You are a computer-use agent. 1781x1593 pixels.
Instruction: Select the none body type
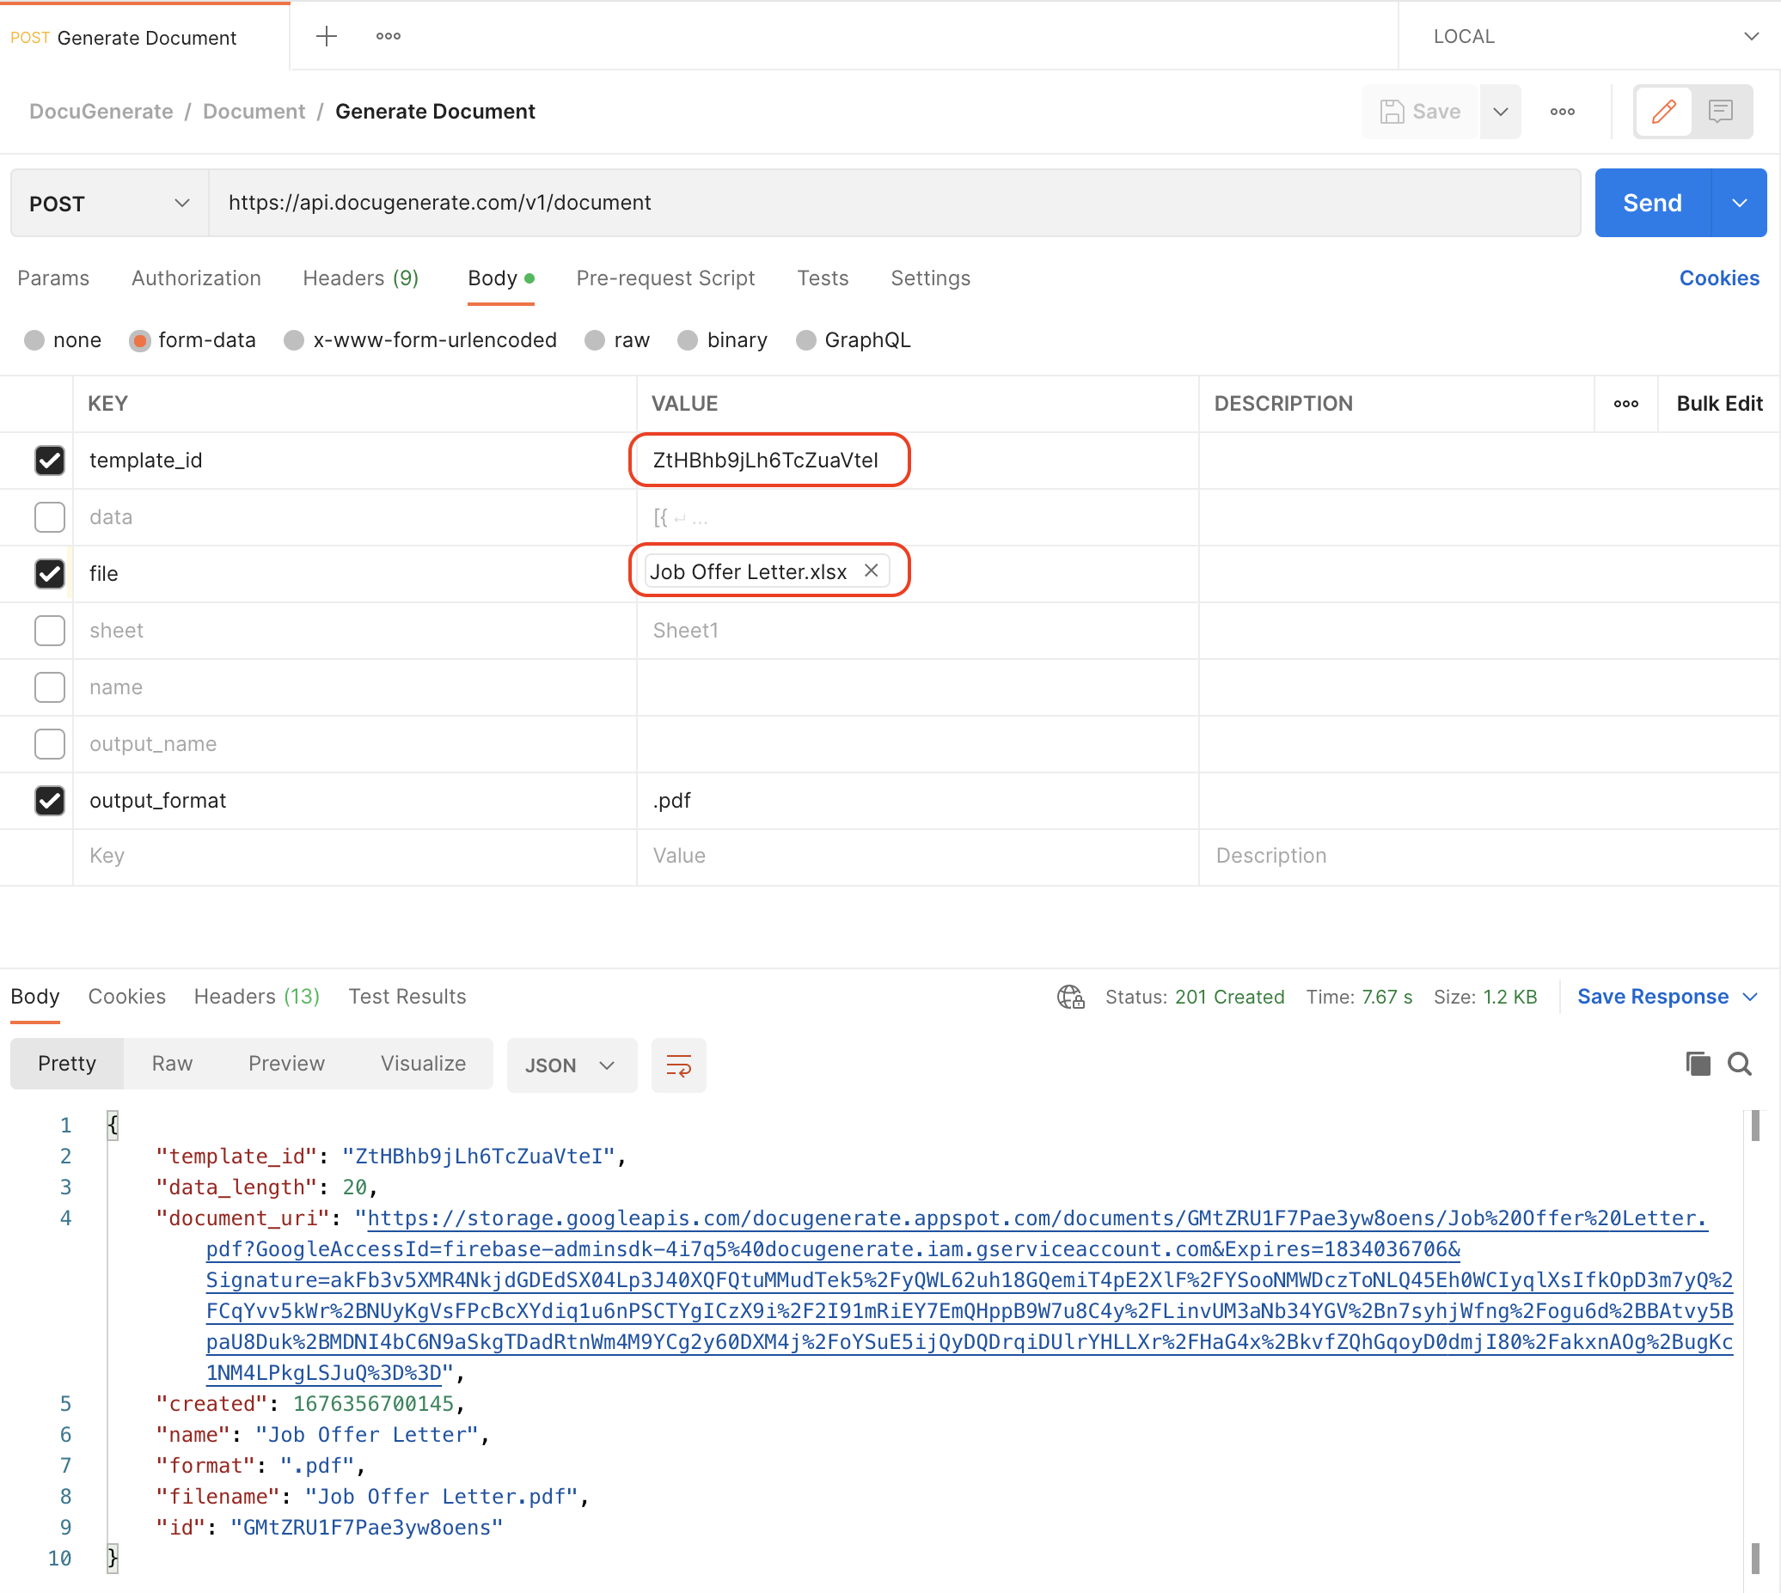pyautogui.click(x=34, y=339)
